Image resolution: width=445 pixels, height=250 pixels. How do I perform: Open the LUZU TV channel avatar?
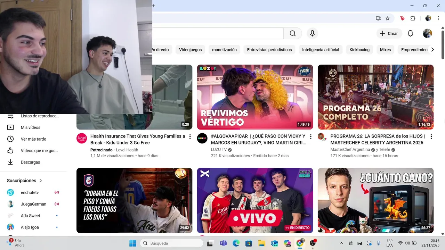click(202, 138)
